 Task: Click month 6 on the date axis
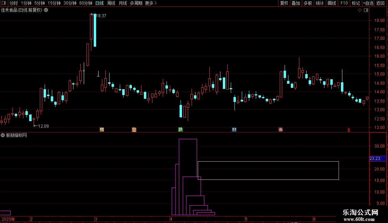tap(314, 219)
